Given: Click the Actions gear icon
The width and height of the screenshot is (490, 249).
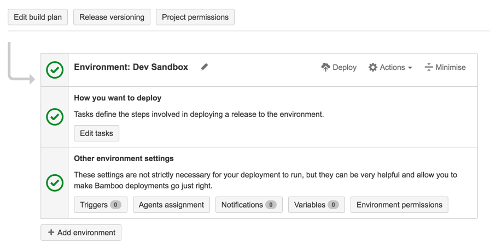Looking at the screenshot, I should tap(372, 67).
